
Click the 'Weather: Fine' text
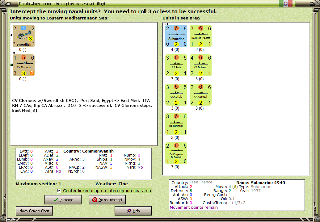[112, 184]
